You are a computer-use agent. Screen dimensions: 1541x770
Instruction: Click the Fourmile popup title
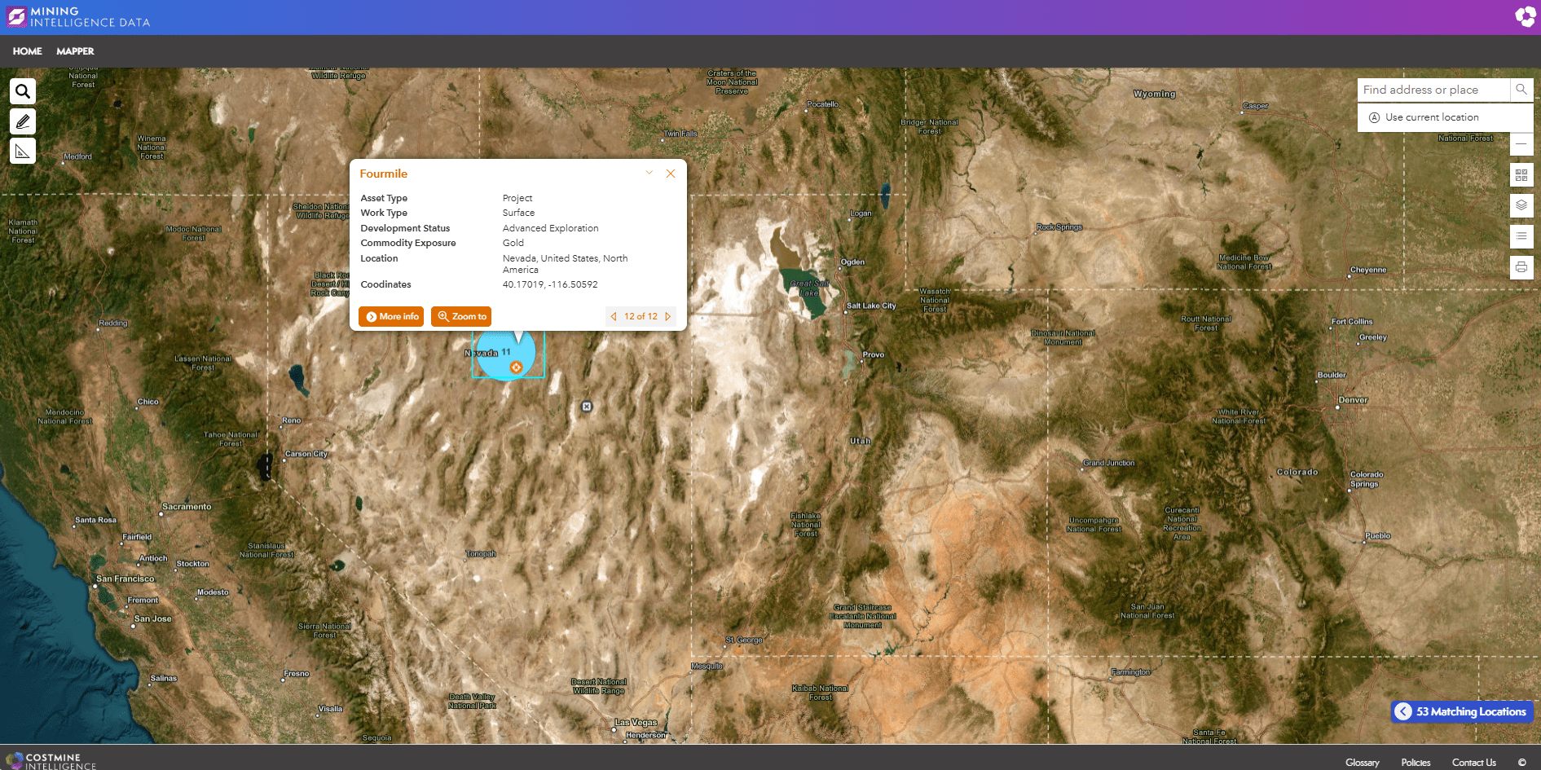click(x=384, y=174)
